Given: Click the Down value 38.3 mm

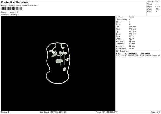Looking at the screenshot, I should 132,34.
